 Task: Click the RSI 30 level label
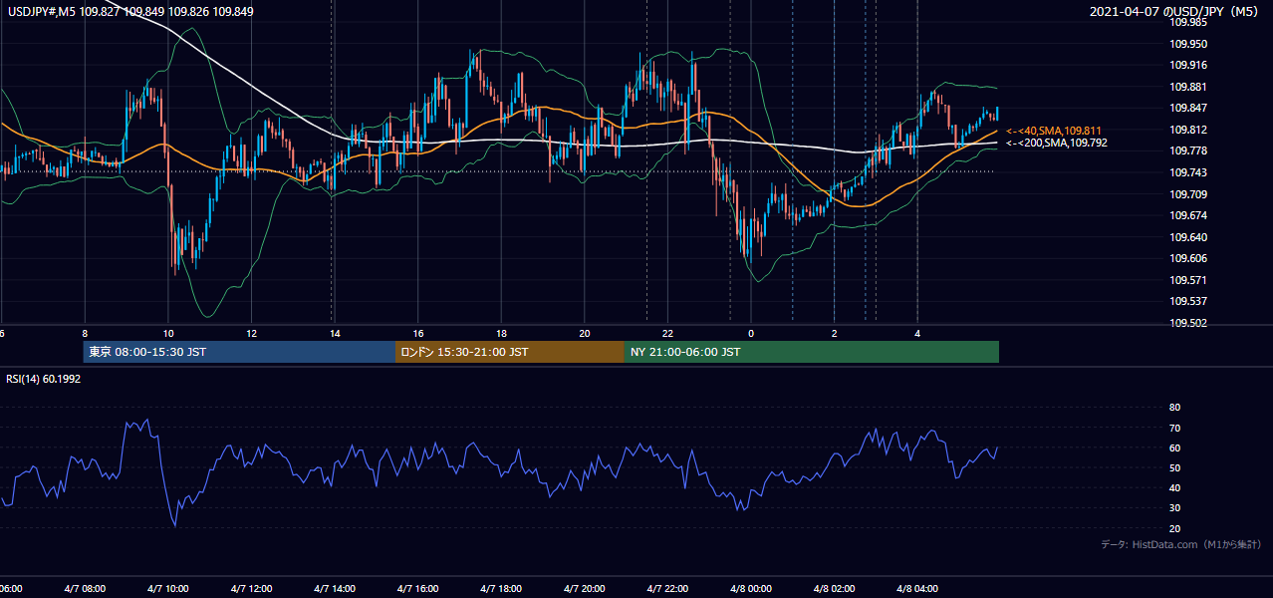[x=1174, y=508]
